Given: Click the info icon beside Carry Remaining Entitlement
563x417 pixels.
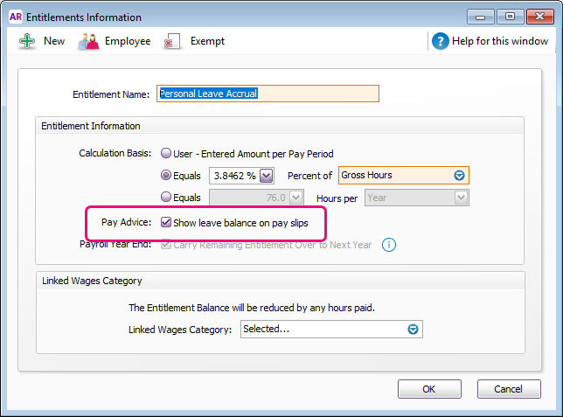Looking at the screenshot, I should (x=389, y=245).
